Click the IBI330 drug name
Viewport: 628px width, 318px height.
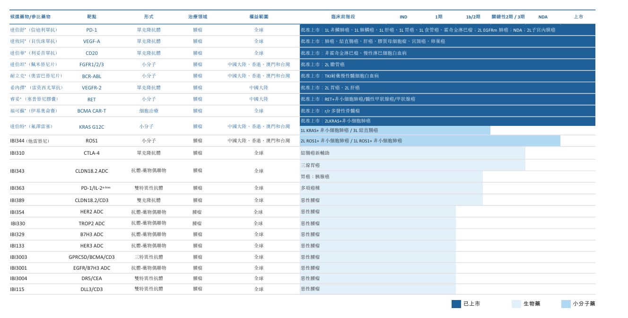point(18,223)
